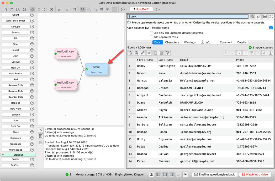Jump to bottom row arrow
This screenshot has width=275, height=181.
tap(271, 53)
